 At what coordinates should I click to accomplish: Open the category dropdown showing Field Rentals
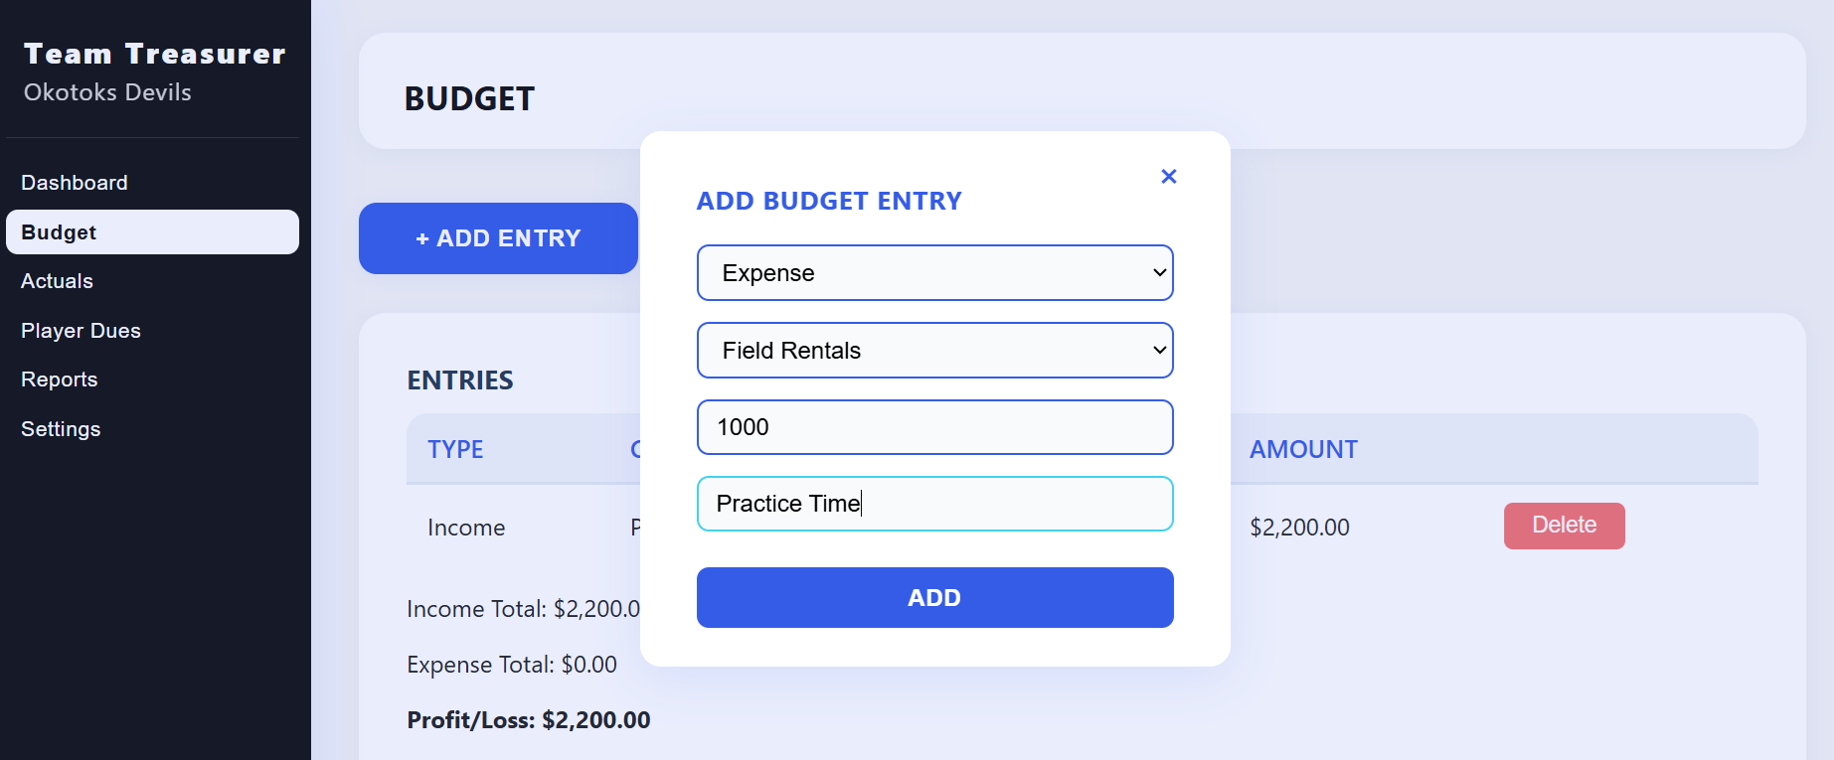click(934, 350)
